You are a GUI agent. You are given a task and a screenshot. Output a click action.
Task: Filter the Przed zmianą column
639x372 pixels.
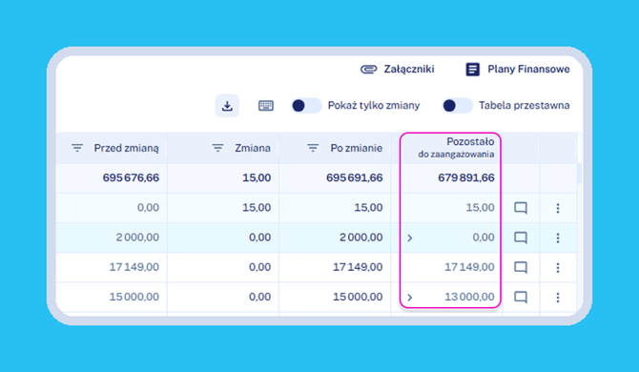pyautogui.click(x=77, y=148)
